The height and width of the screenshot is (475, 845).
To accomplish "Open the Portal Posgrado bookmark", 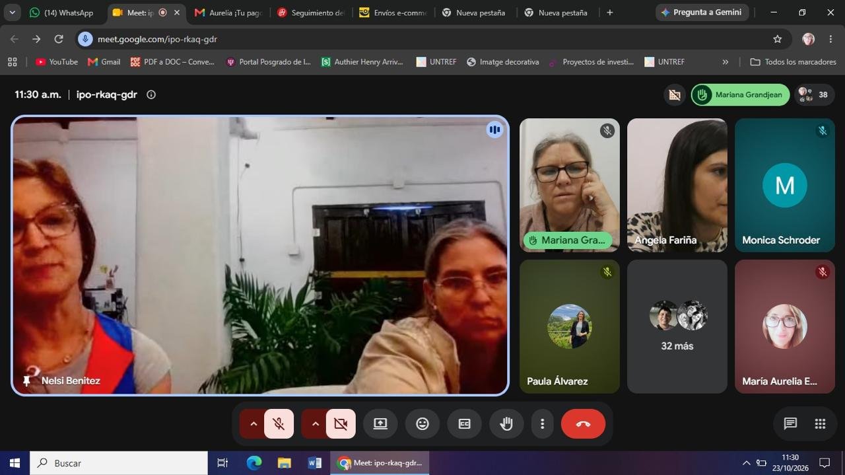I will (x=269, y=61).
